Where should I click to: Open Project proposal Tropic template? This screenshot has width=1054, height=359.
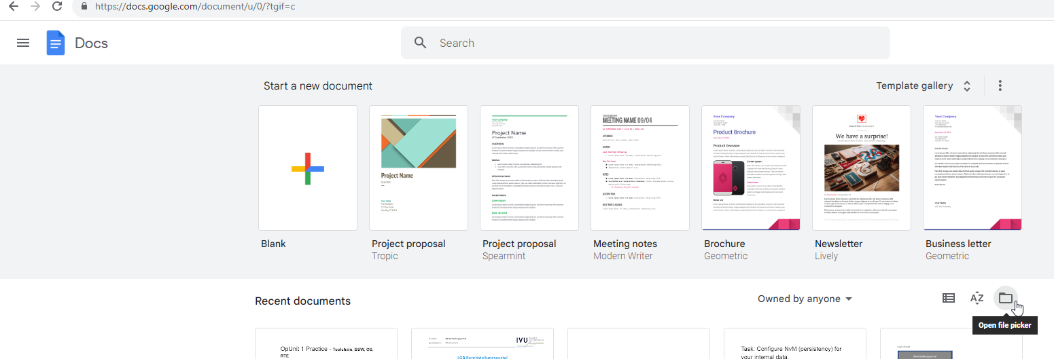(x=419, y=168)
